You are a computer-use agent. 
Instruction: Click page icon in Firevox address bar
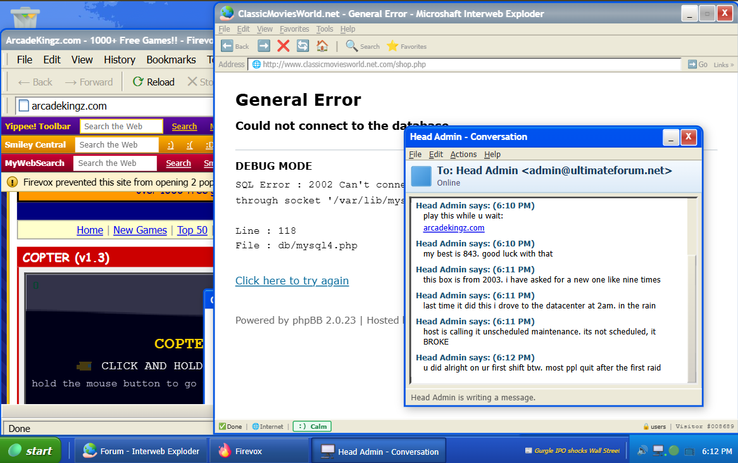pyautogui.click(x=23, y=106)
